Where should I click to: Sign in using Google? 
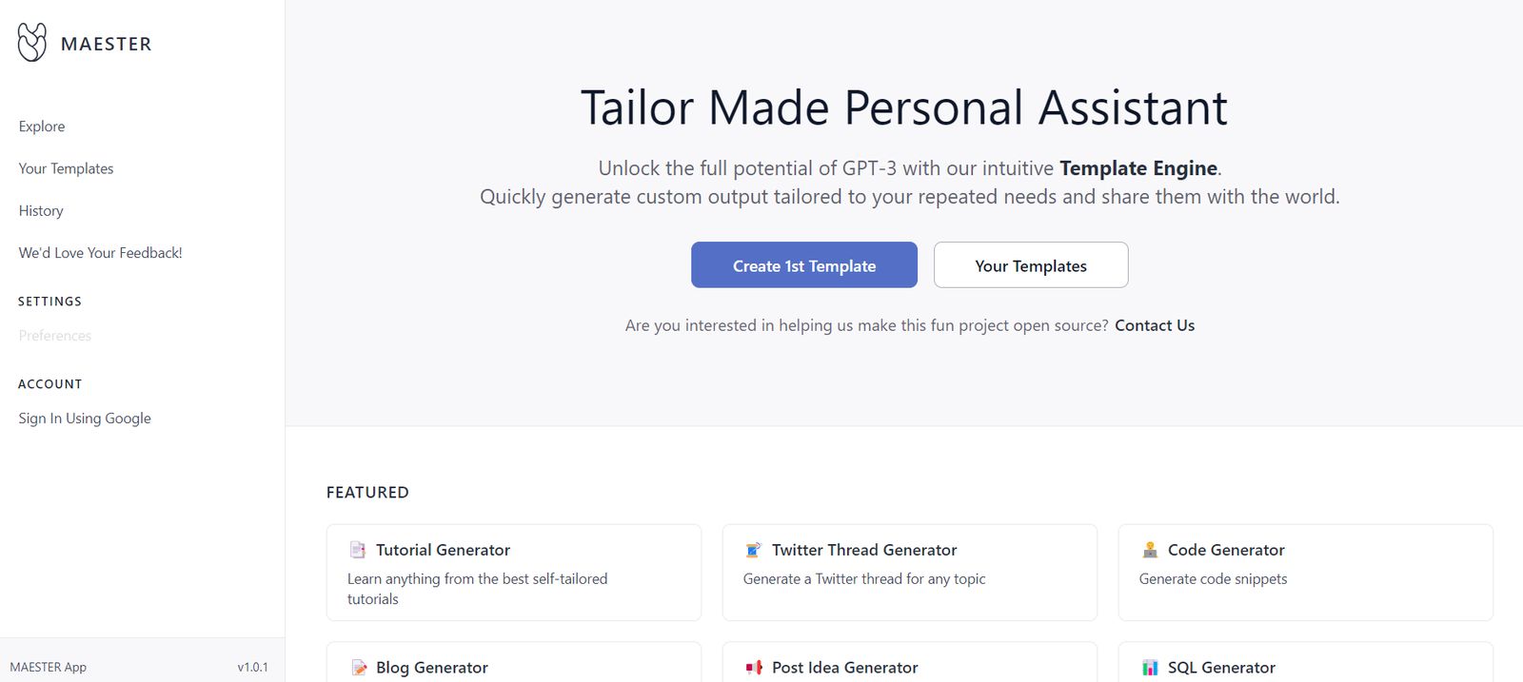tap(85, 419)
